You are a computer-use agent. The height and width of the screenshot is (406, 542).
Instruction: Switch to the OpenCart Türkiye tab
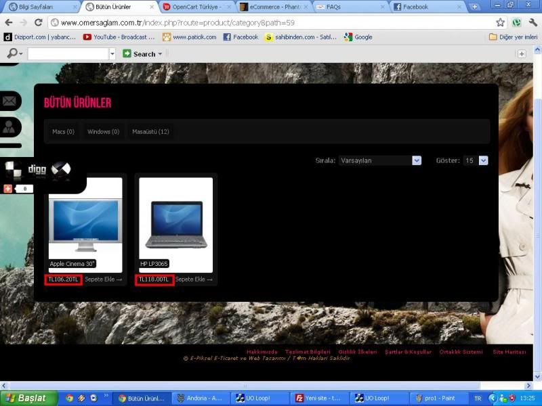[198, 7]
